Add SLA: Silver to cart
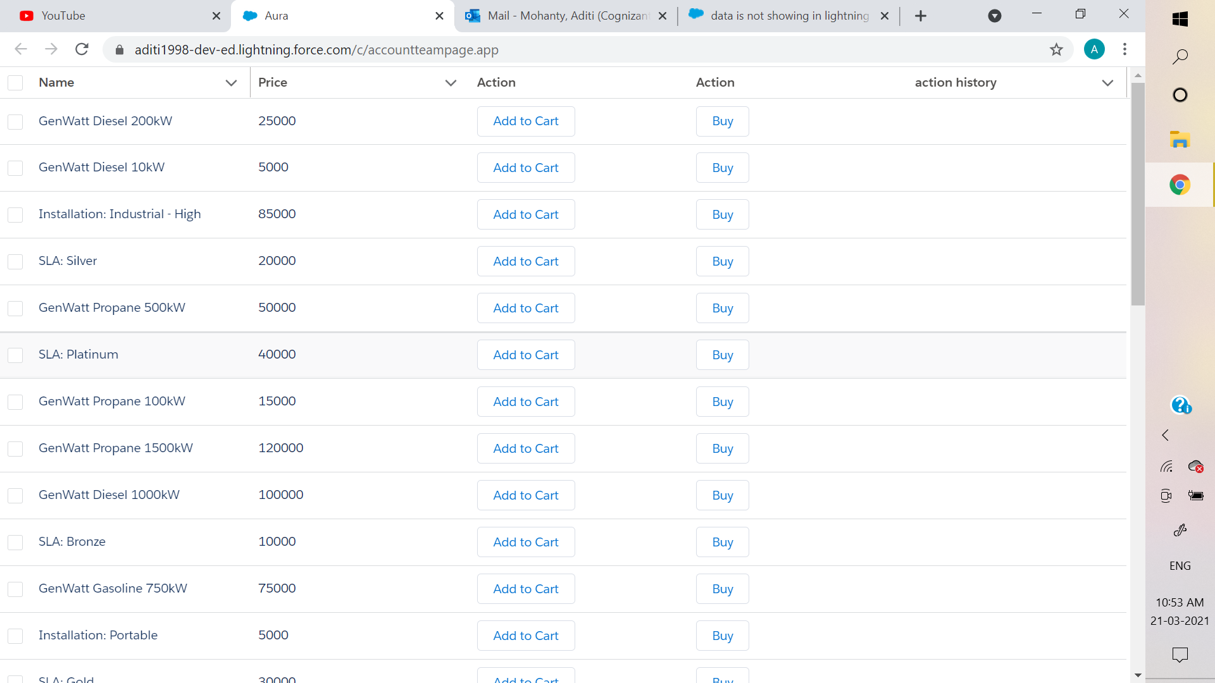The height and width of the screenshot is (683, 1215). pyautogui.click(x=525, y=261)
